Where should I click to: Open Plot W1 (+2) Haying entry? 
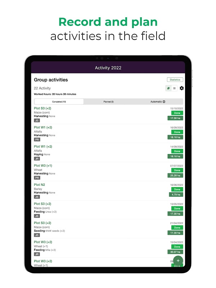coord(43,147)
